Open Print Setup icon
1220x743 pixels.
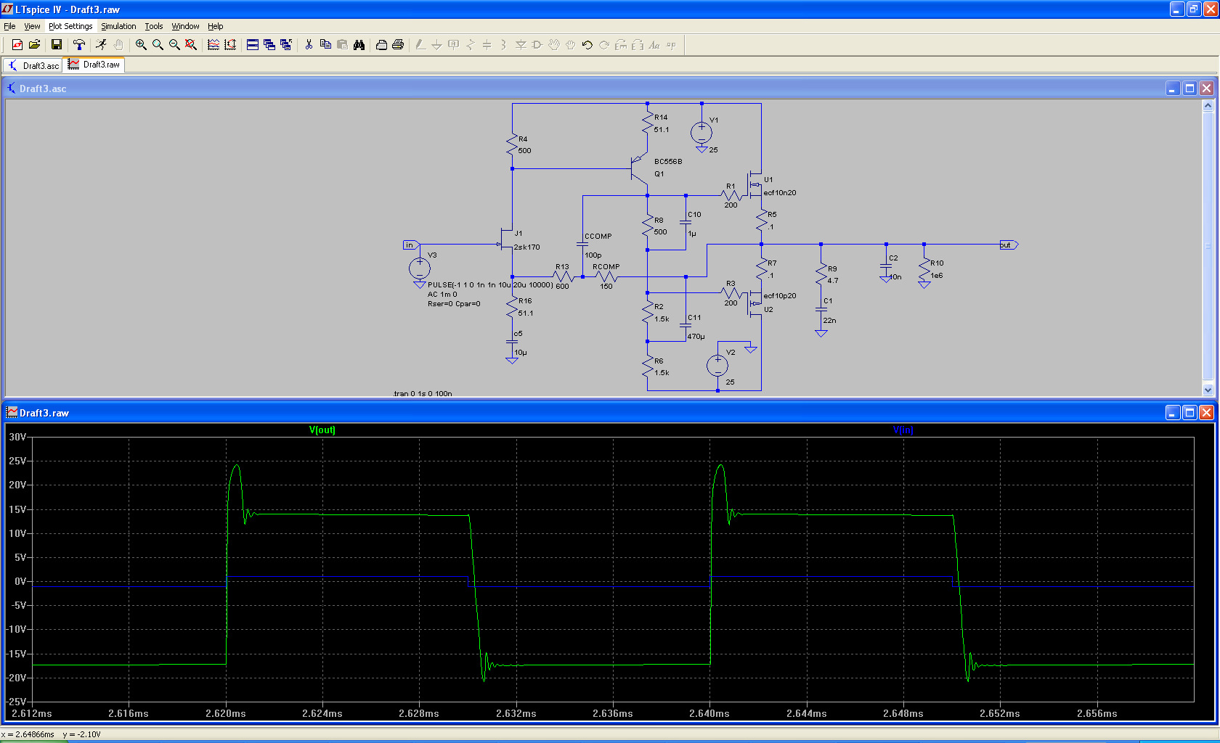(x=381, y=45)
